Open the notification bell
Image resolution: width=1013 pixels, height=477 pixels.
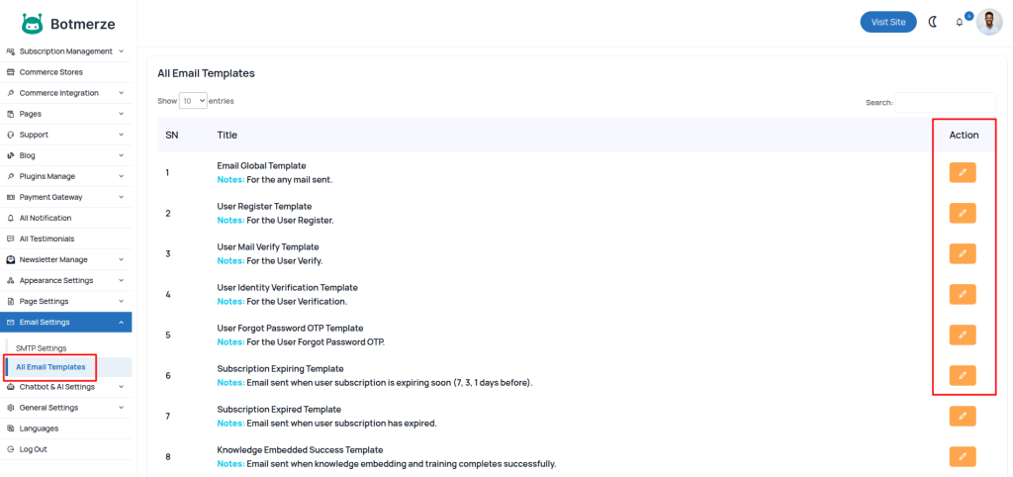(x=959, y=22)
